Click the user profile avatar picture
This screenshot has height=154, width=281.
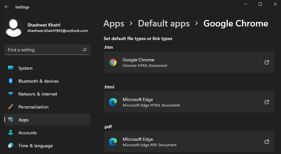[x=14, y=27]
